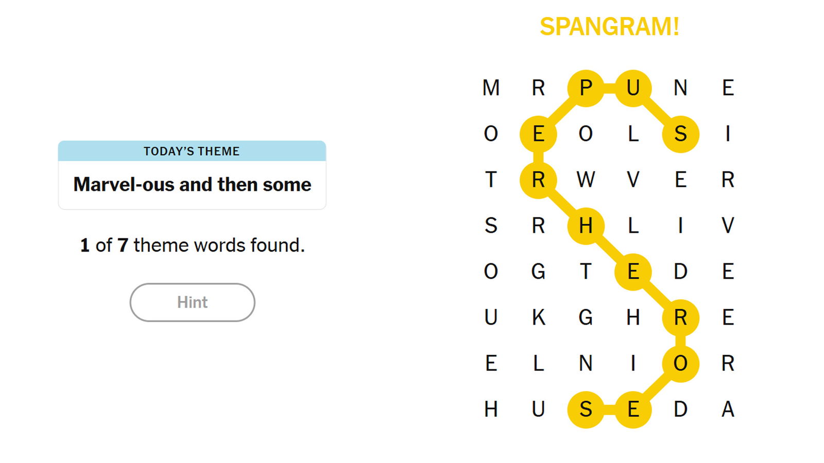Click the T between G and highlighted E

tap(586, 272)
